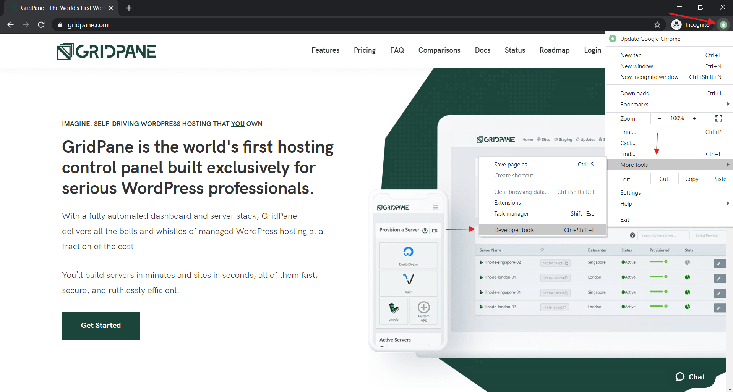Bookmark this page with the star icon

coord(657,25)
